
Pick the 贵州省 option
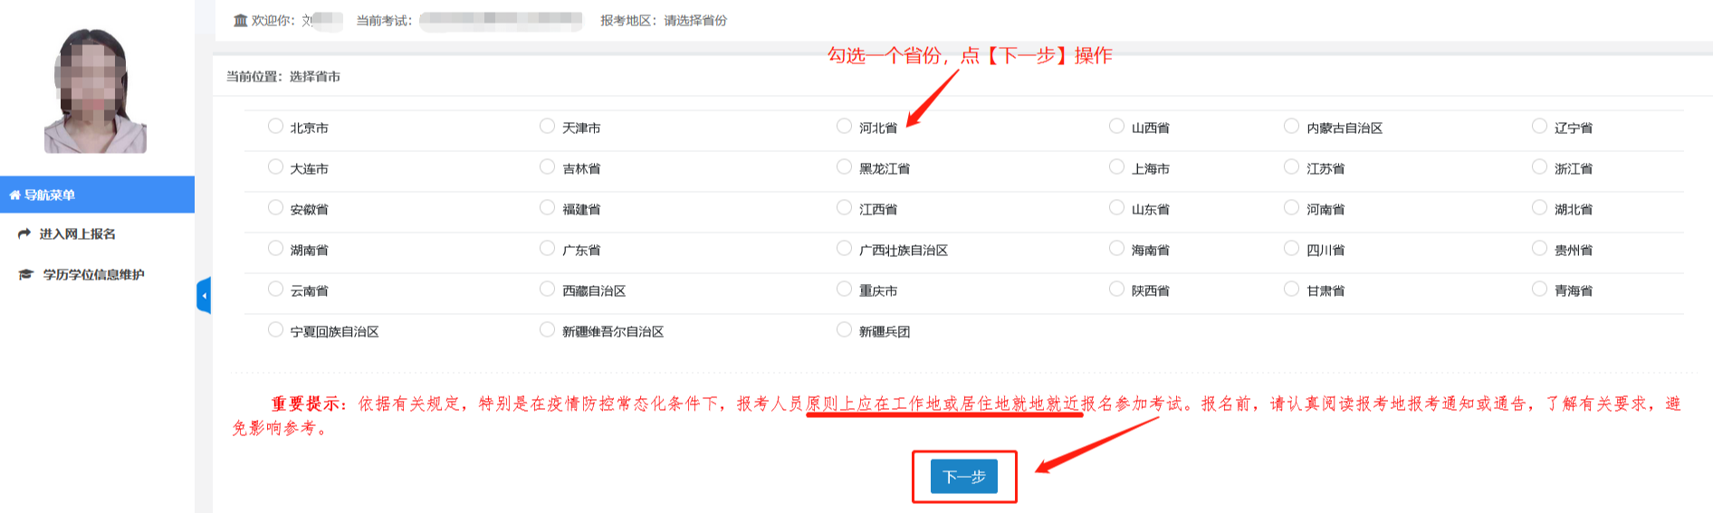coord(1539,248)
